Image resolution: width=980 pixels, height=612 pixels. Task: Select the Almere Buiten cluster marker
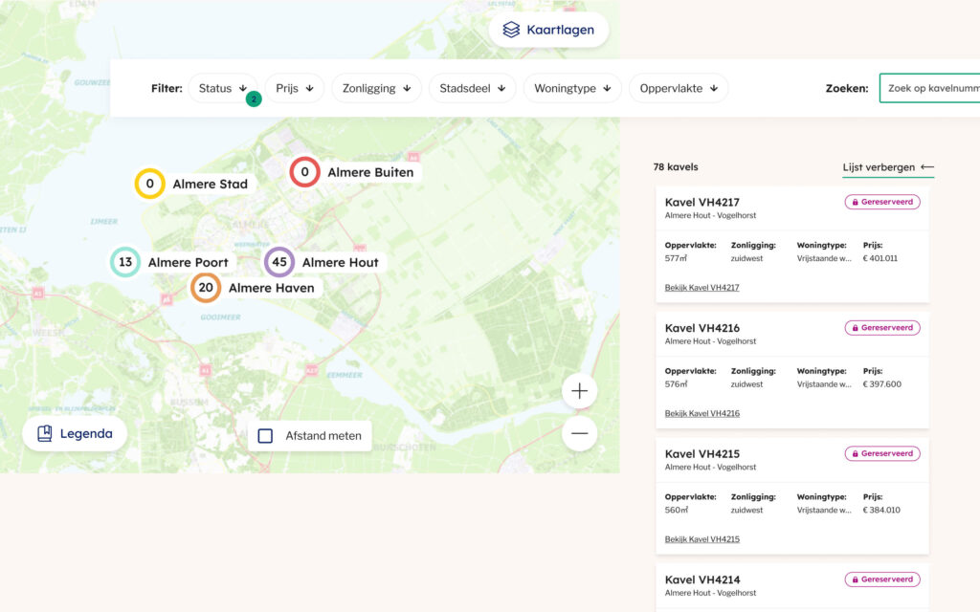[x=304, y=172]
